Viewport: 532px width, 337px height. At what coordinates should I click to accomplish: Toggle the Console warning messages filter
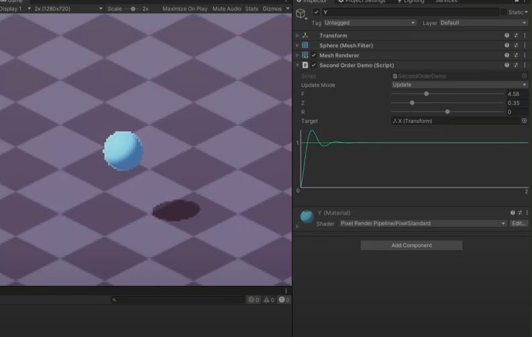[x=269, y=299]
